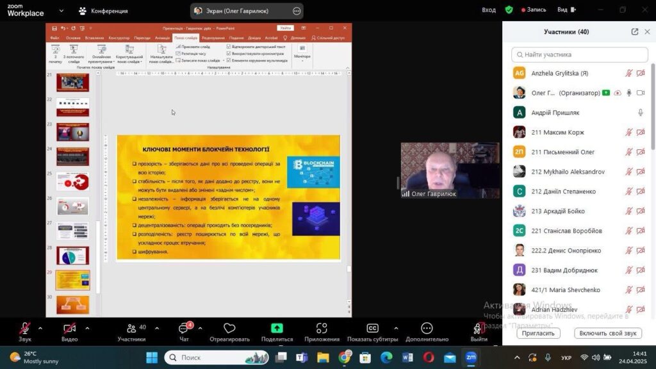Click the Unmute myself button
The image size is (656, 369).
607,333
